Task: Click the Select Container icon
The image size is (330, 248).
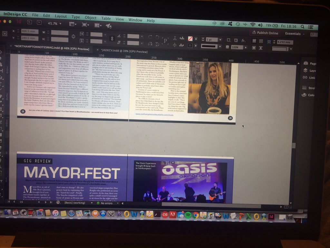Action: 175,38
